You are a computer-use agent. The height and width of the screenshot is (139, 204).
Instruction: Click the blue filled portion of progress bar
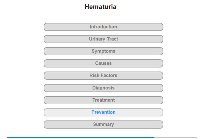(81, 137)
